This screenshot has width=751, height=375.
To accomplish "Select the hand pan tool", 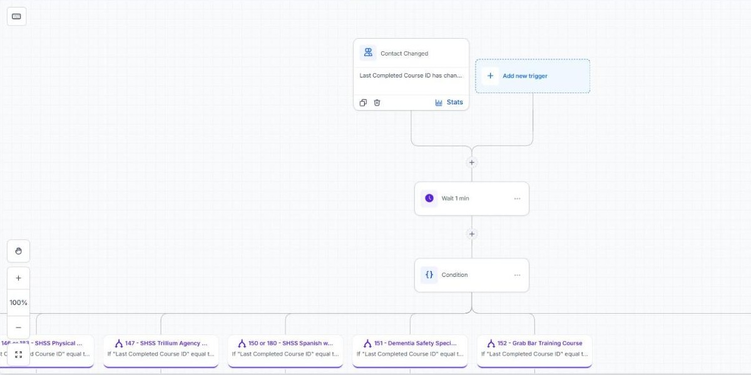I will [19, 251].
